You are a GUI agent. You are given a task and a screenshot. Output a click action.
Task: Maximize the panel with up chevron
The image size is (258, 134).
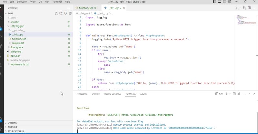point(249,94)
